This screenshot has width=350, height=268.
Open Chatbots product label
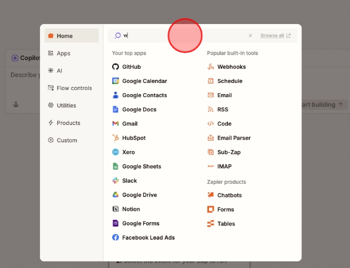tap(230, 195)
